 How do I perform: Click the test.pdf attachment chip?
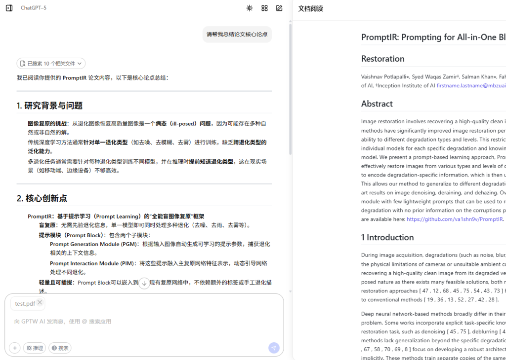[x=25, y=304]
